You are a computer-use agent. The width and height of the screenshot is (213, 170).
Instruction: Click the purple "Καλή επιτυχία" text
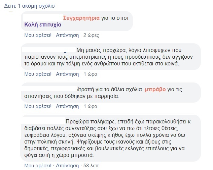coord(43,24)
